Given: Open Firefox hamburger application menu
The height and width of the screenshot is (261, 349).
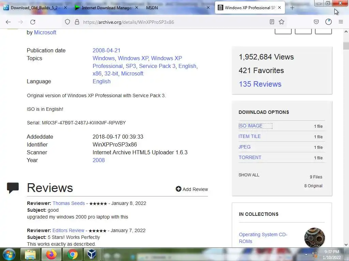Looking at the screenshot, I should tap(340, 22).
